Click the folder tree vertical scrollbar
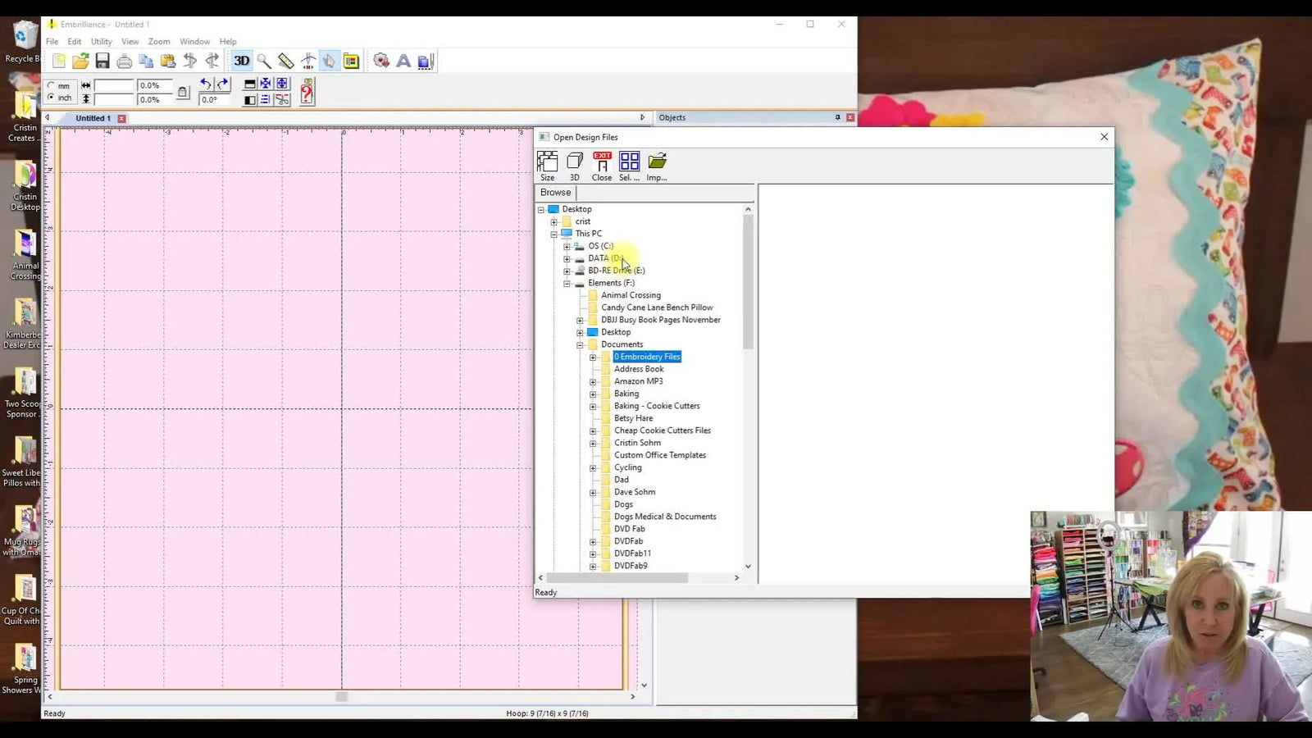This screenshot has height=738, width=1312. pos(748,281)
